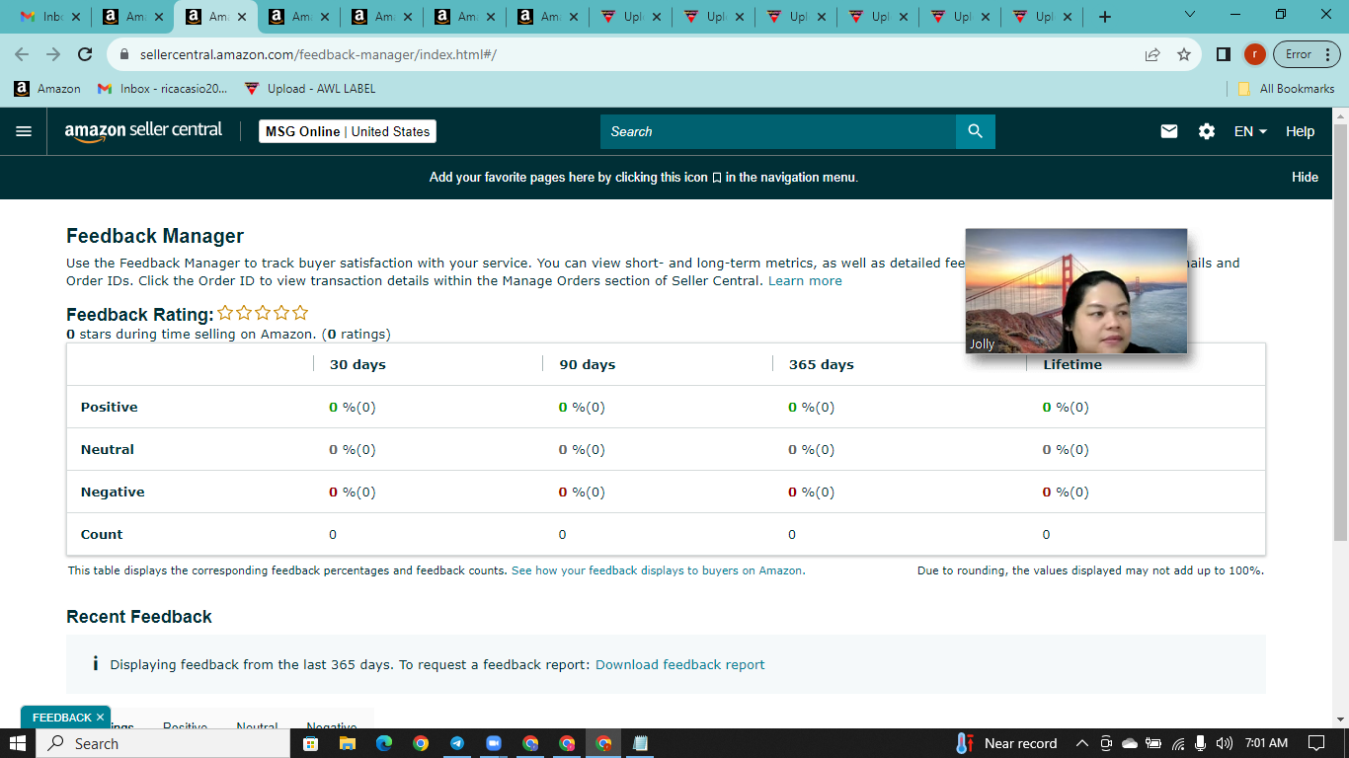The image size is (1349, 758).
Task: Open the Windows Start menu
Action: coord(18,743)
